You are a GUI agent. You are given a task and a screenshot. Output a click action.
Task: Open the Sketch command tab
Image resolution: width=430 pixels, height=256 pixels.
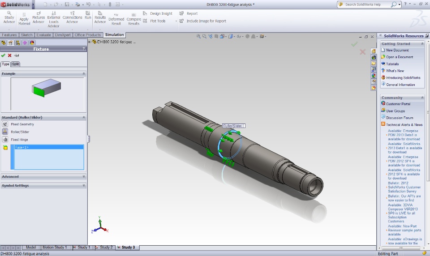point(26,35)
